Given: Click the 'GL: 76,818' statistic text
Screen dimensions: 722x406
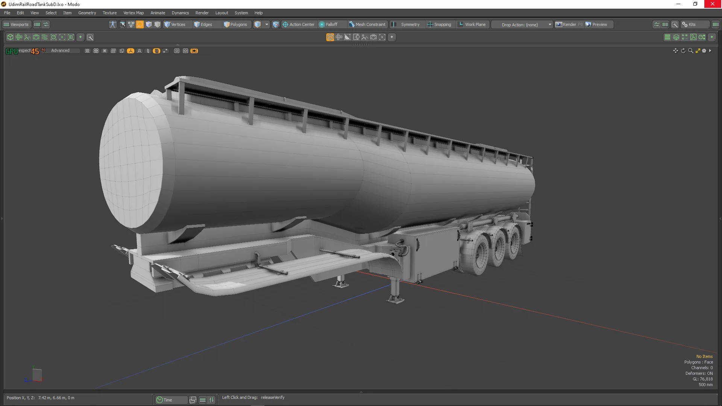Looking at the screenshot, I should tap(702, 379).
